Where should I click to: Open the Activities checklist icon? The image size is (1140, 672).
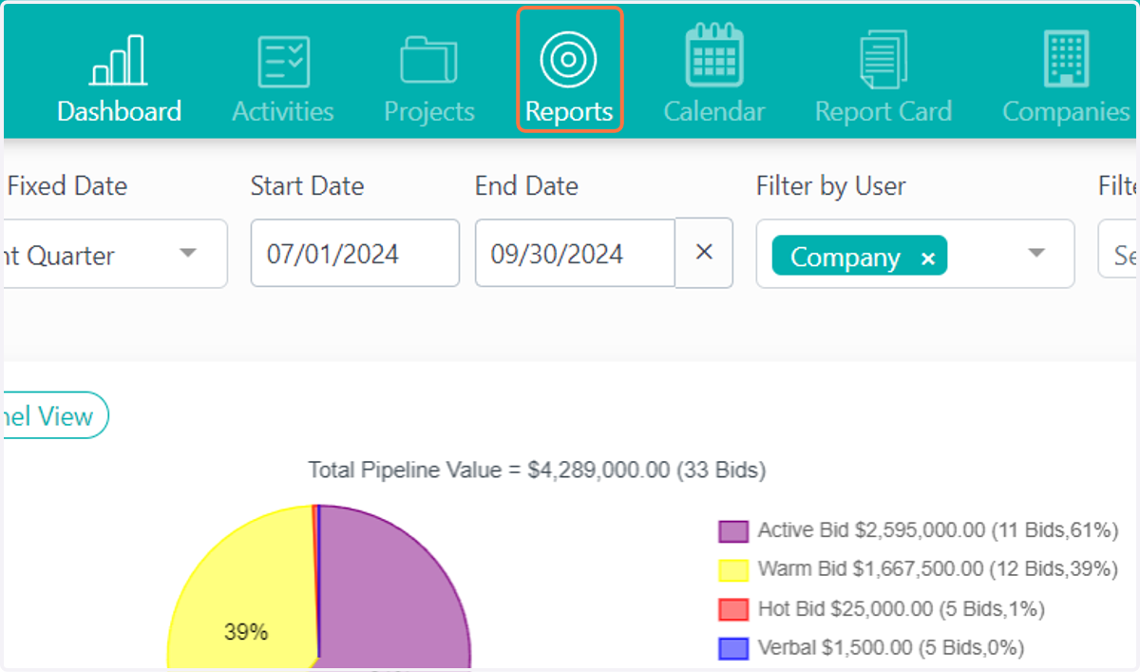click(x=283, y=60)
